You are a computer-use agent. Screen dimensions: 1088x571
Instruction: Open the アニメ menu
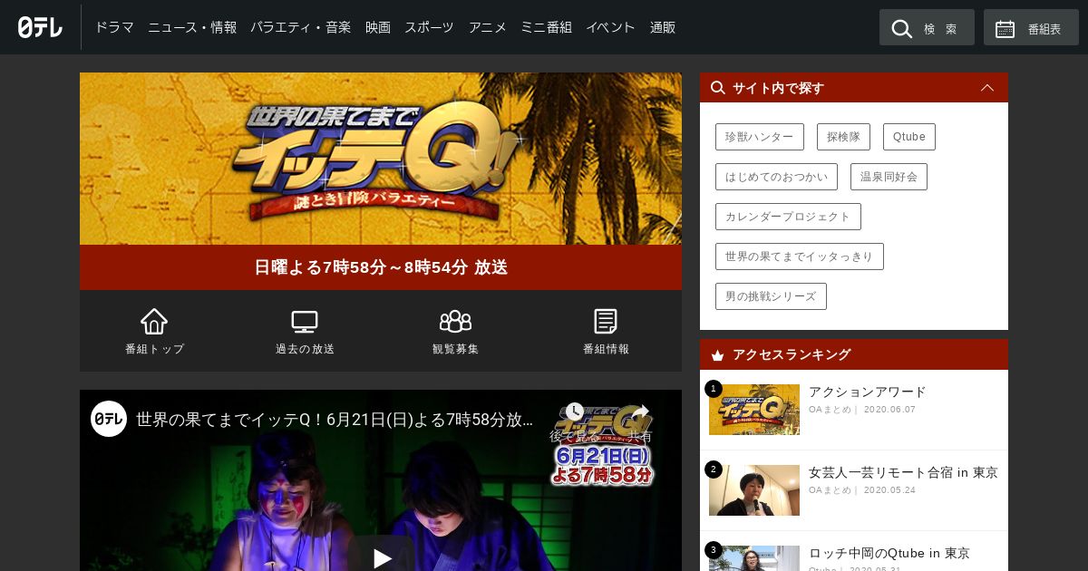488,27
